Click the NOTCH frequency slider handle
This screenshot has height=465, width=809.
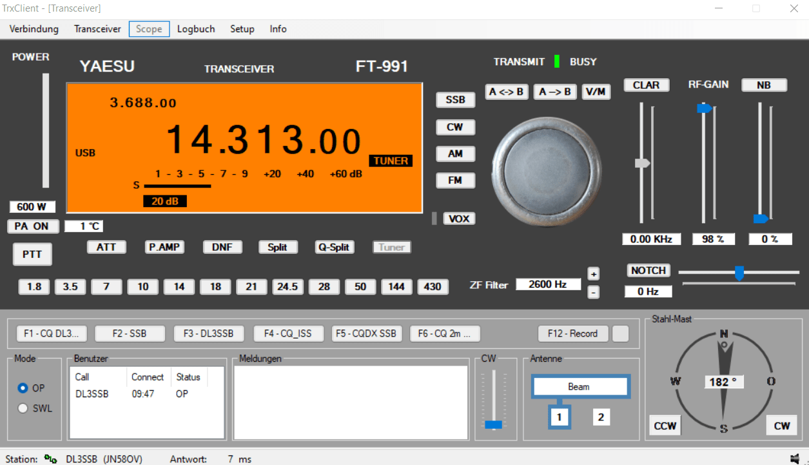[739, 273]
